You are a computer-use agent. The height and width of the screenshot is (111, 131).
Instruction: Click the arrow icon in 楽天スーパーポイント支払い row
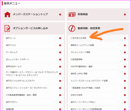click(x=125, y=102)
